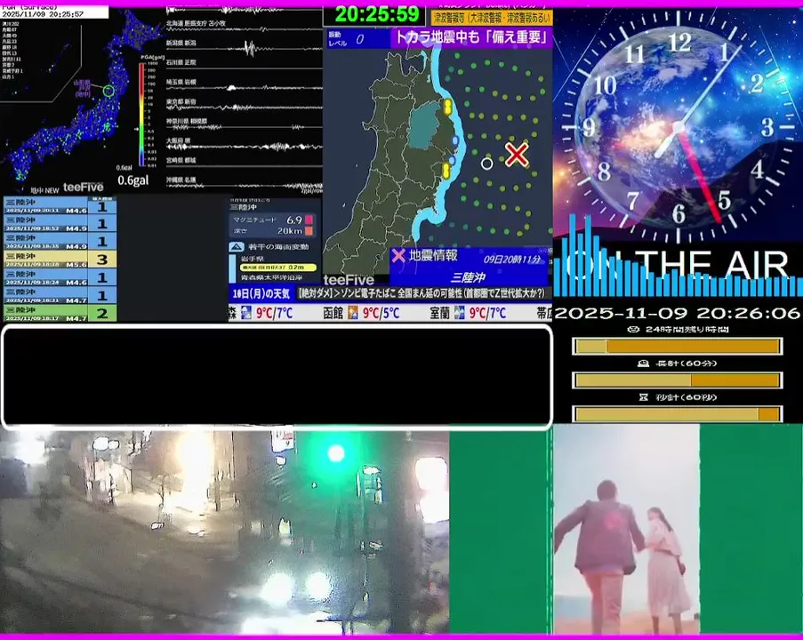
Task: Click the white circle marker near the epicenter
Action: pyautogui.click(x=487, y=164)
